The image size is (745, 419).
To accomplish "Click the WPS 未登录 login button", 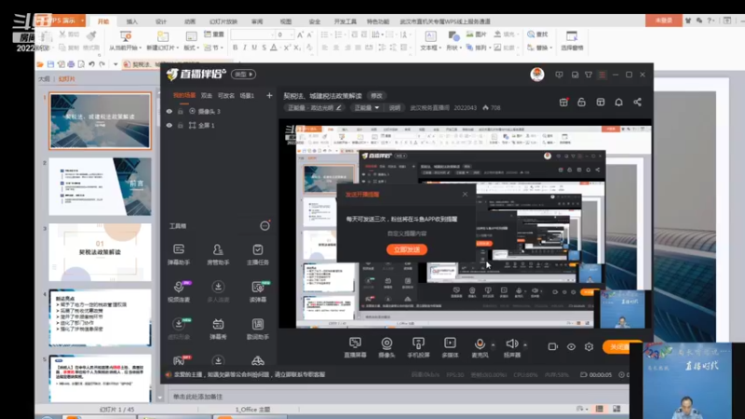I will [663, 20].
